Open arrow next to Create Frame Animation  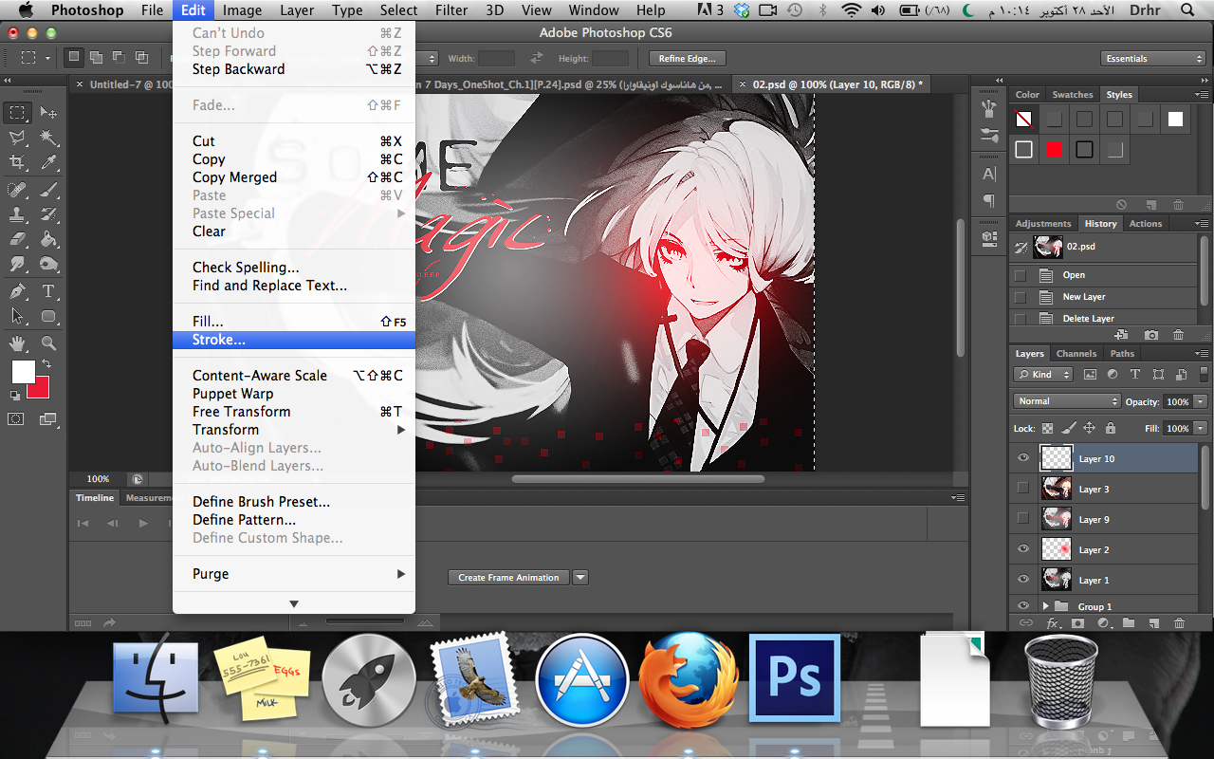point(580,577)
